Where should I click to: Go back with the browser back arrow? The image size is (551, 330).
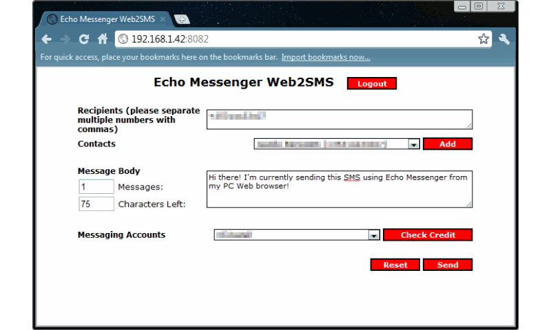point(46,39)
